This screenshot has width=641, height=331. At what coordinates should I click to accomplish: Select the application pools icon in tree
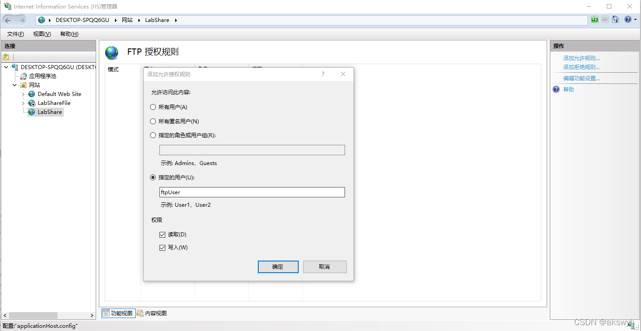24,76
